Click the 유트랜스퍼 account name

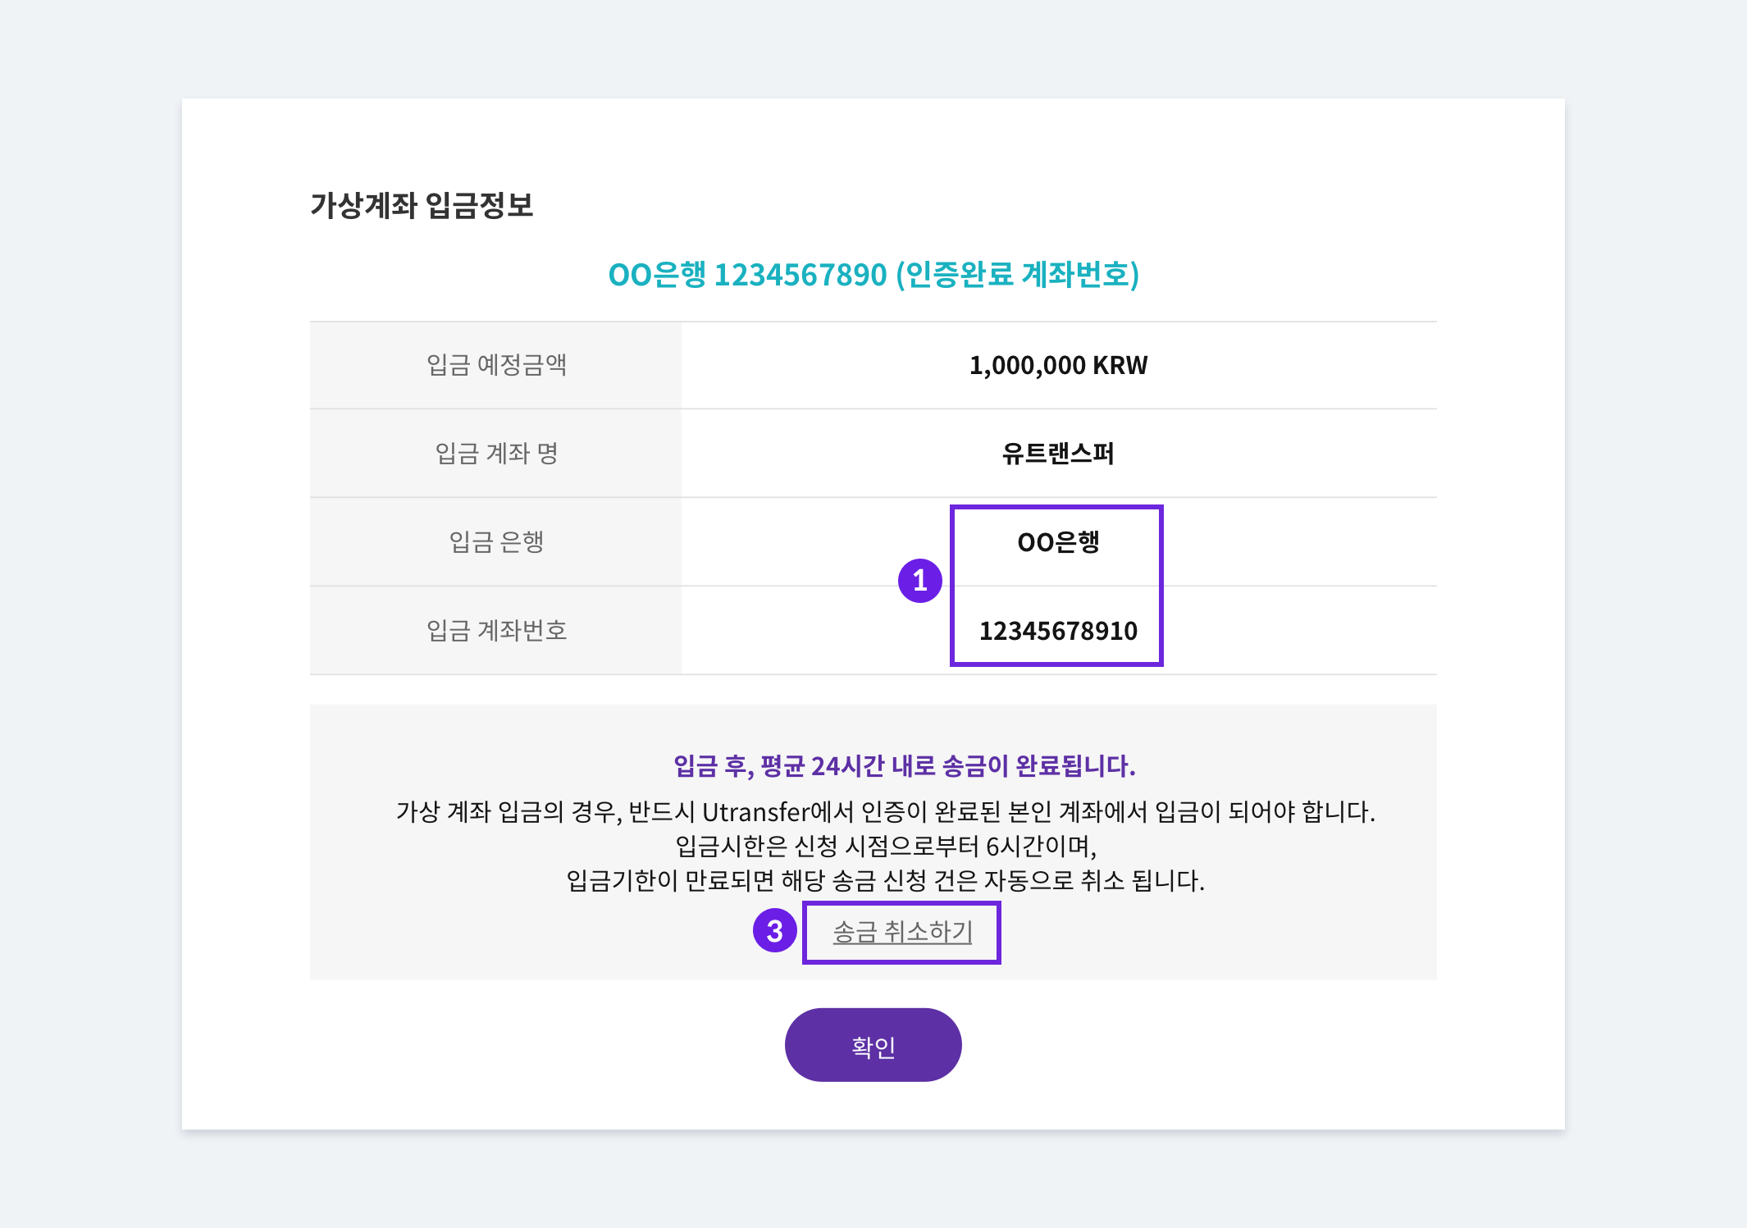coord(1056,453)
